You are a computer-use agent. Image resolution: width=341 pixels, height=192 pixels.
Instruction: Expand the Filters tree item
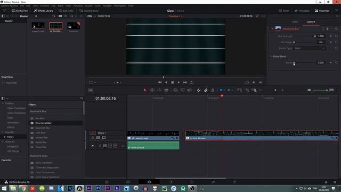click(5, 137)
